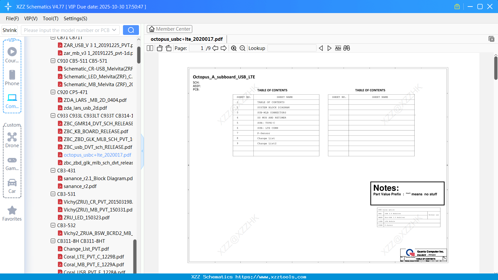The height and width of the screenshot is (280, 498).
Task: Collapse the CB3-431 group
Action: point(53,170)
